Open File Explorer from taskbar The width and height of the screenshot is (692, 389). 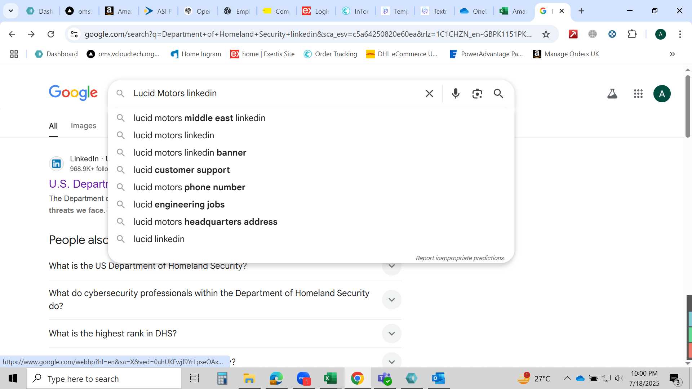(x=249, y=379)
